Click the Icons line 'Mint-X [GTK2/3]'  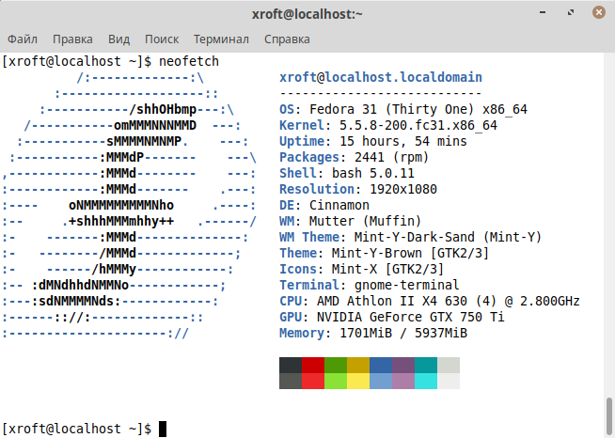coord(387,270)
